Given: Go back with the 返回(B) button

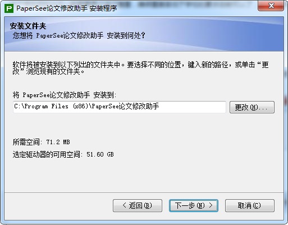Looking at the screenshot, I should point(138,205).
